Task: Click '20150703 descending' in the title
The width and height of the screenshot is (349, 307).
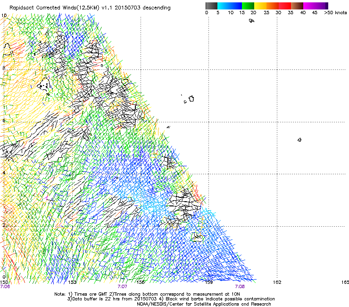Action: coord(143,8)
